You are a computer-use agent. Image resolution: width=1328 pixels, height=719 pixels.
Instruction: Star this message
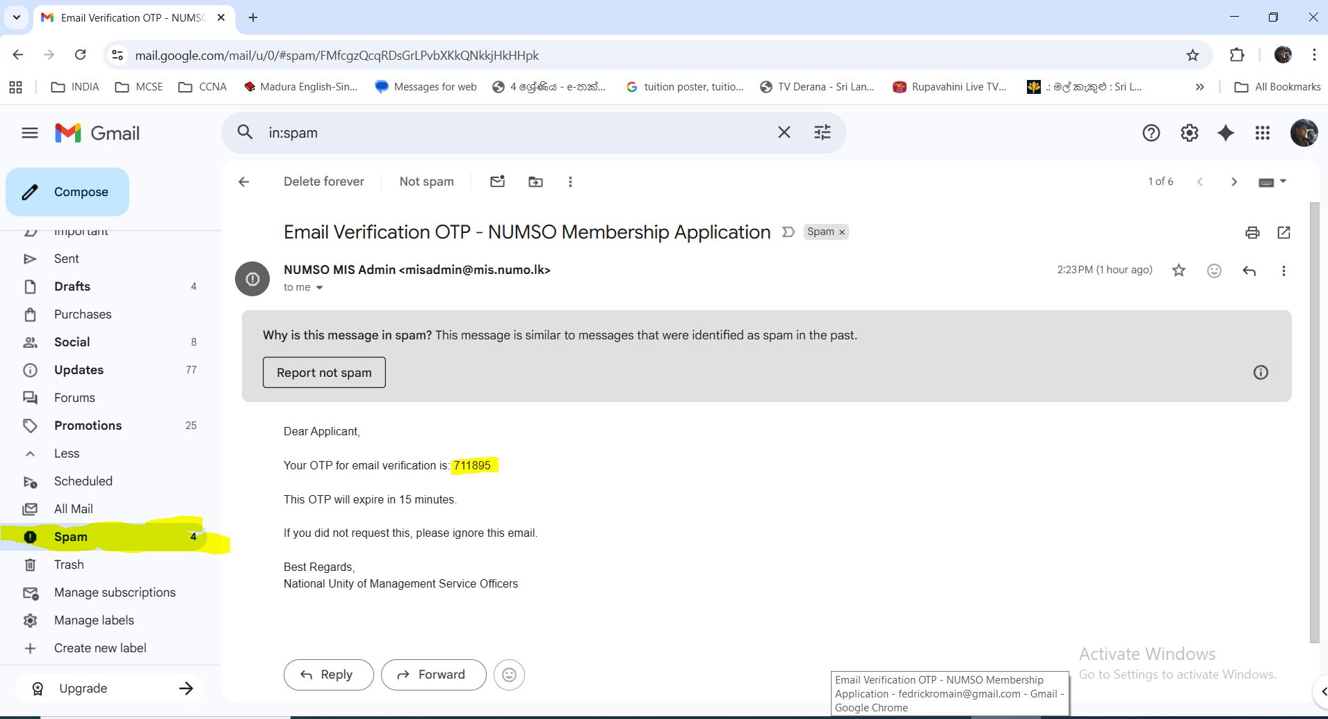point(1179,270)
